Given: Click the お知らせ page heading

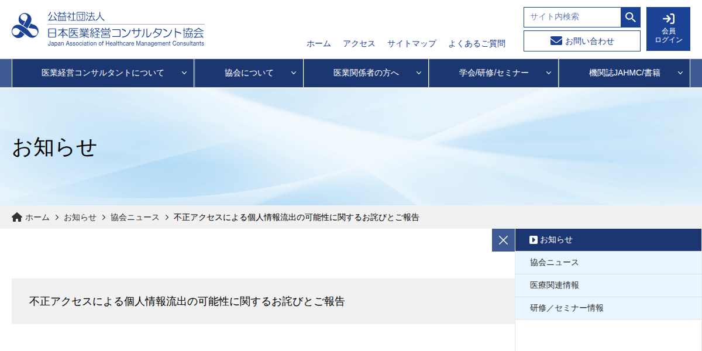Looking at the screenshot, I should [x=54, y=147].
